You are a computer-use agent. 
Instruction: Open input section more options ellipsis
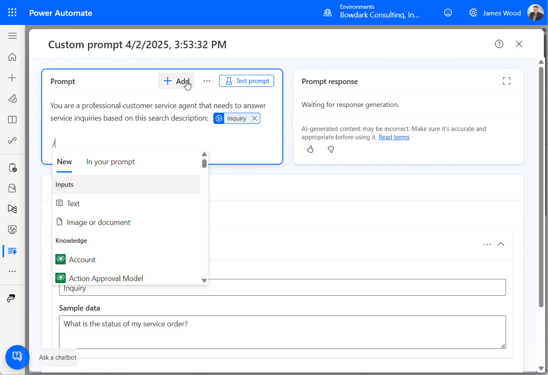point(487,244)
